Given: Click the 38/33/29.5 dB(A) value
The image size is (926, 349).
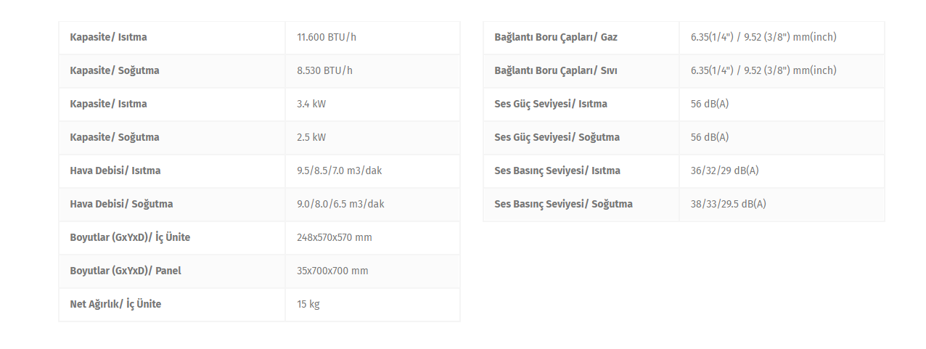Looking at the screenshot, I should (x=729, y=204).
